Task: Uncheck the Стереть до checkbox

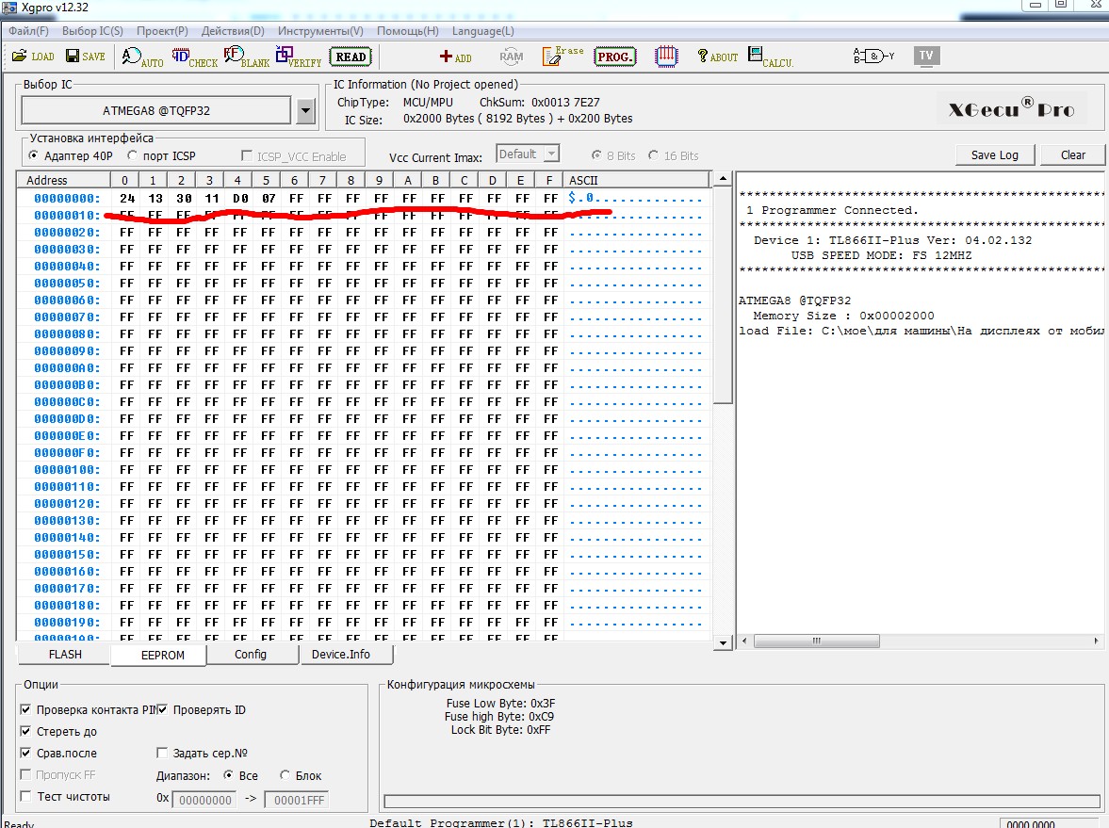Action: point(25,732)
